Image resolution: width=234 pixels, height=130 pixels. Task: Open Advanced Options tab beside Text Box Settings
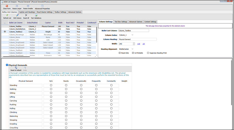136,22
